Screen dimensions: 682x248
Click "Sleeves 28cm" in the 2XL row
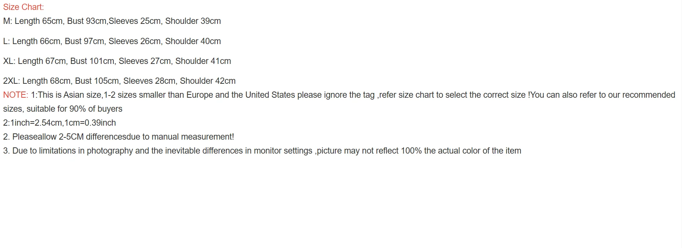pyautogui.click(x=149, y=81)
